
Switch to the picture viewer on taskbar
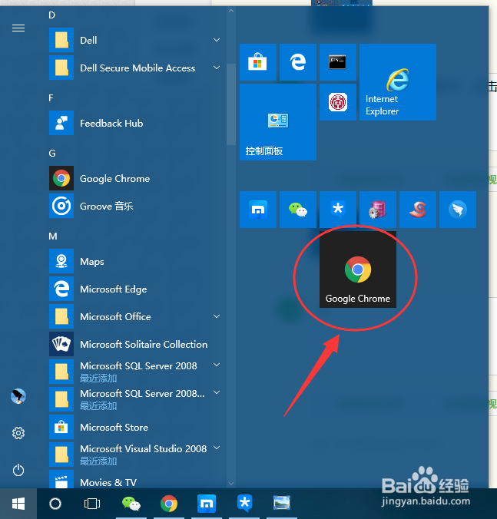282,504
